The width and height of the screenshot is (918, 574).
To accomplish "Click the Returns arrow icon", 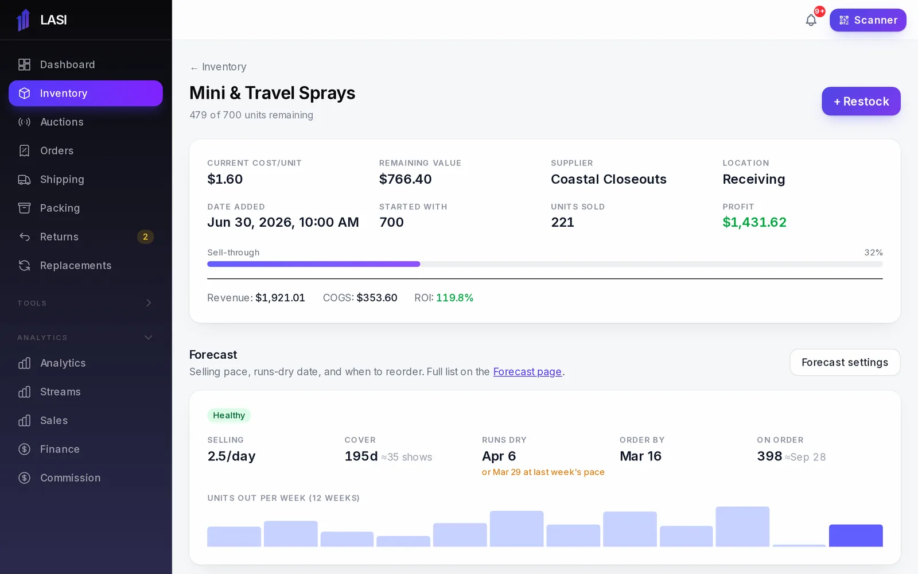I will coord(24,237).
